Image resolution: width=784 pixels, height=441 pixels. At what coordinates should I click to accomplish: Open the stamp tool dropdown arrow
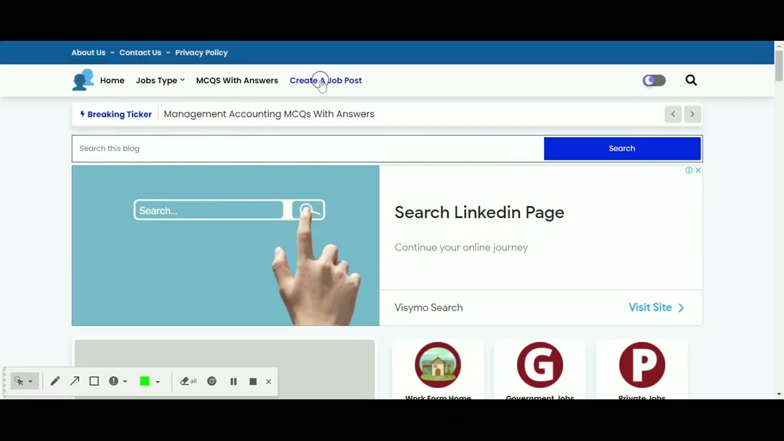coord(125,382)
